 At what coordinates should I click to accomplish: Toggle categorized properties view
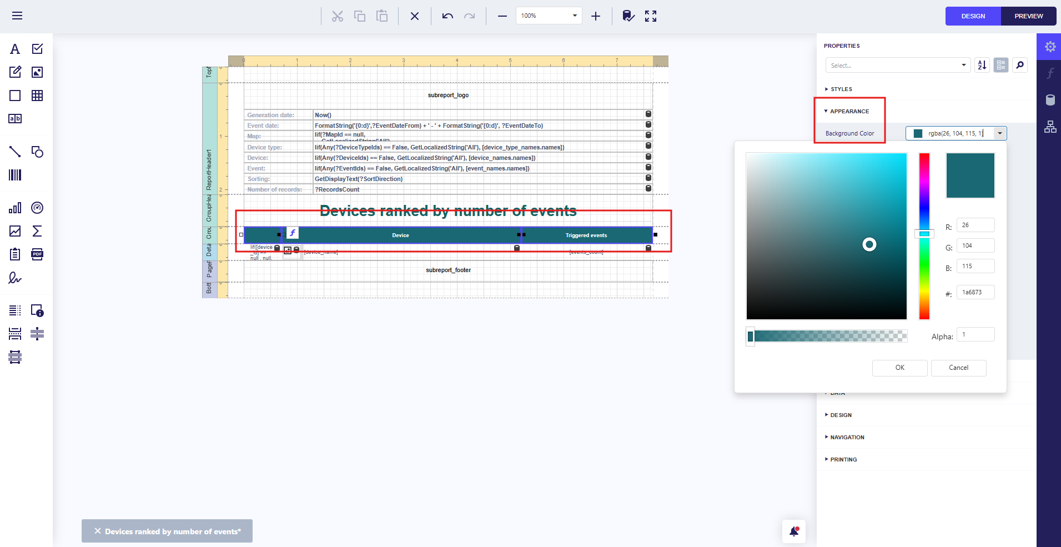click(1001, 65)
